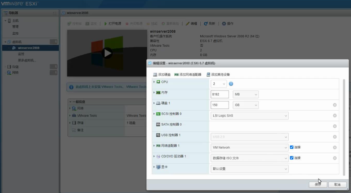The image size is (351, 193).
Task: Click the Monitor (监控) toolbar button
Action: click(x=91, y=23)
